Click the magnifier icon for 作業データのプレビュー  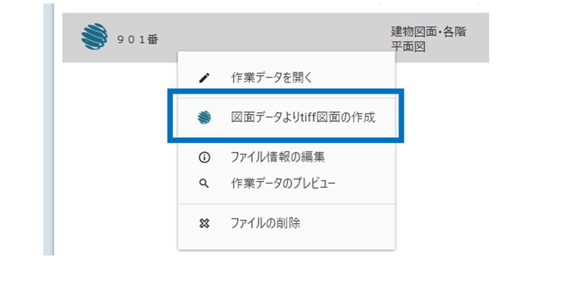204,183
